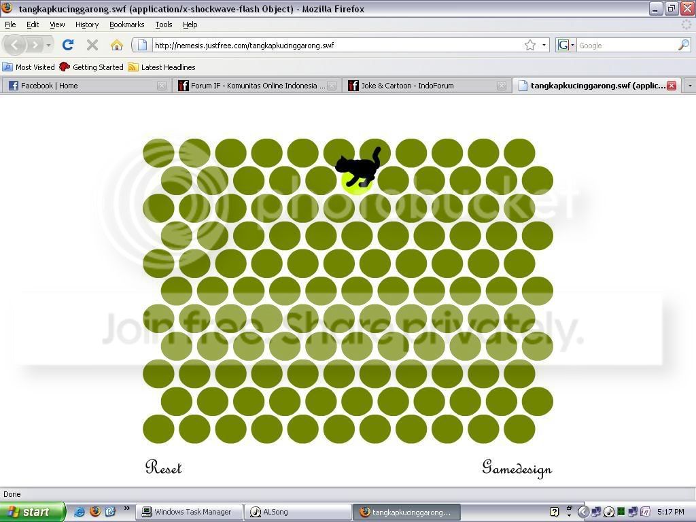
Task: Click the Reload page icon
Action: coord(68,45)
